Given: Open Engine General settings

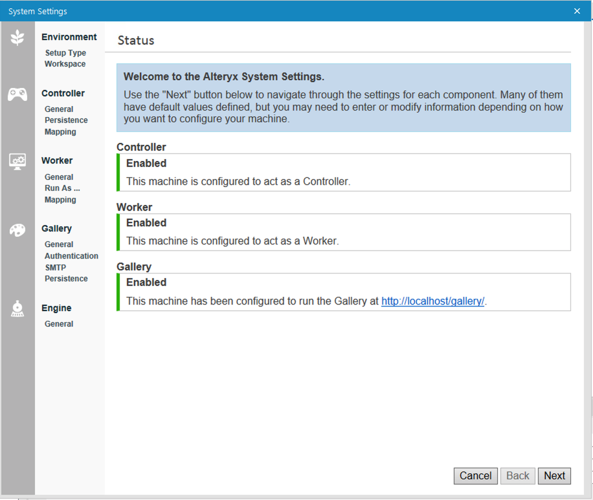Looking at the screenshot, I should pos(58,323).
